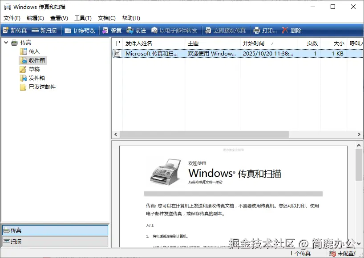Click the date 2025/10/20 11:38
This screenshot has height=258, width=364.
tap(268, 53)
